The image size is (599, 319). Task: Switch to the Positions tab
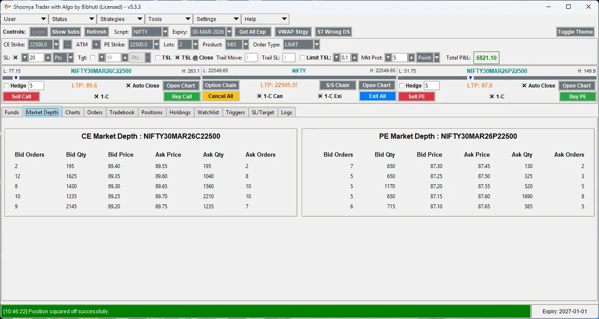pos(152,112)
